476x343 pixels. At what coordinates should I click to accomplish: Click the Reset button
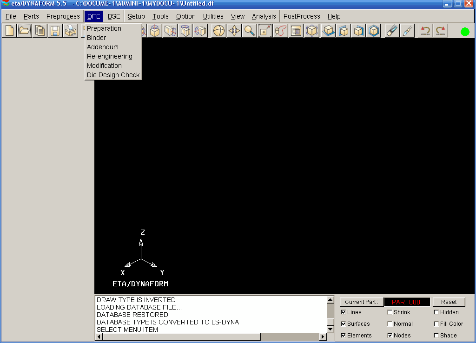[449, 302]
